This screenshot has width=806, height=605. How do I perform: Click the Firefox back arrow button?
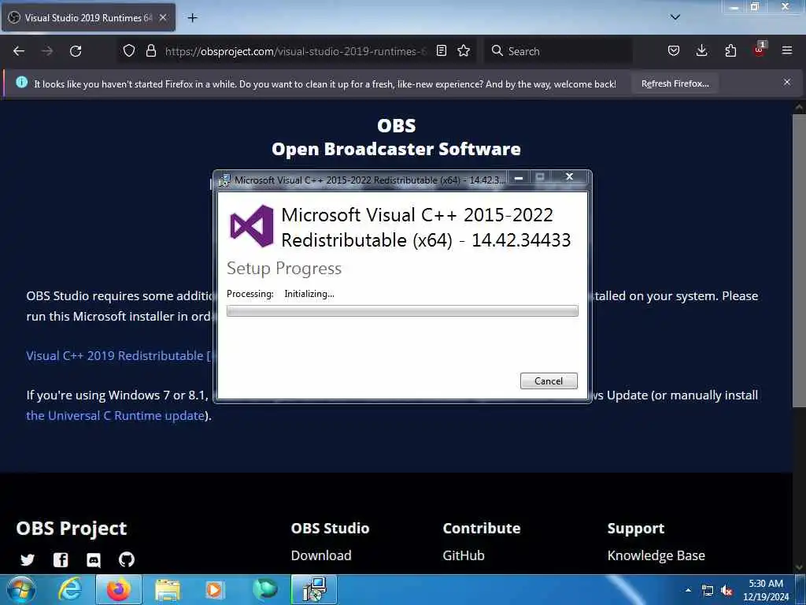coord(19,51)
